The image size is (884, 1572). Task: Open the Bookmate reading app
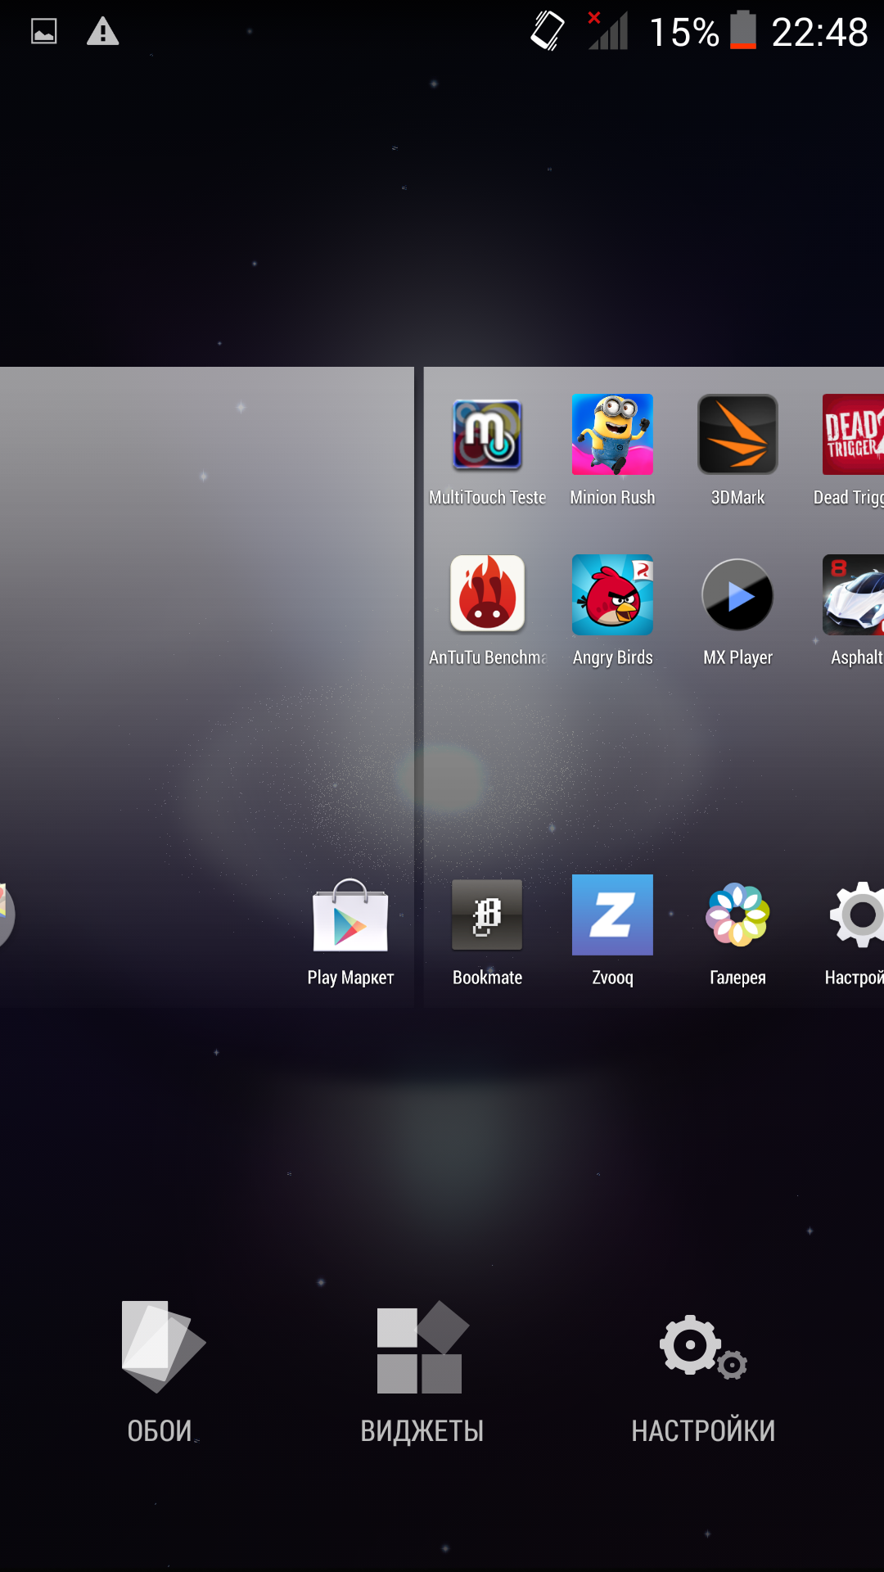tap(487, 915)
